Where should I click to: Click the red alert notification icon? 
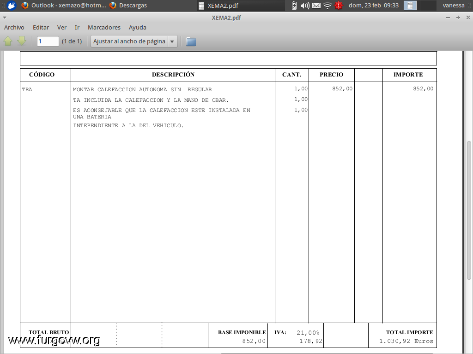(x=339, y=6)
